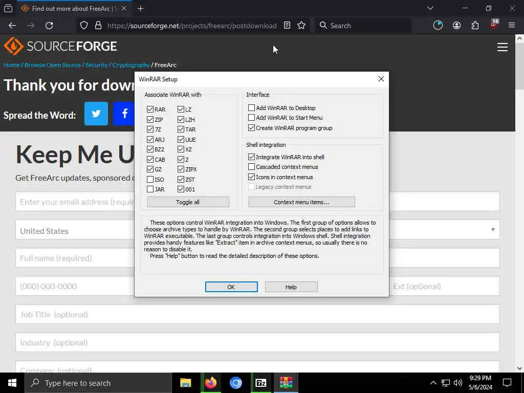Click the Firefox taskbar icon
Image resolution: width=524 pixels, height=393 pixels.
click(x=210, y=383)
